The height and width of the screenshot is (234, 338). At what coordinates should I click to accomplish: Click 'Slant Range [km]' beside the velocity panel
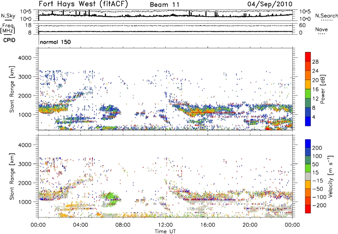12,177
